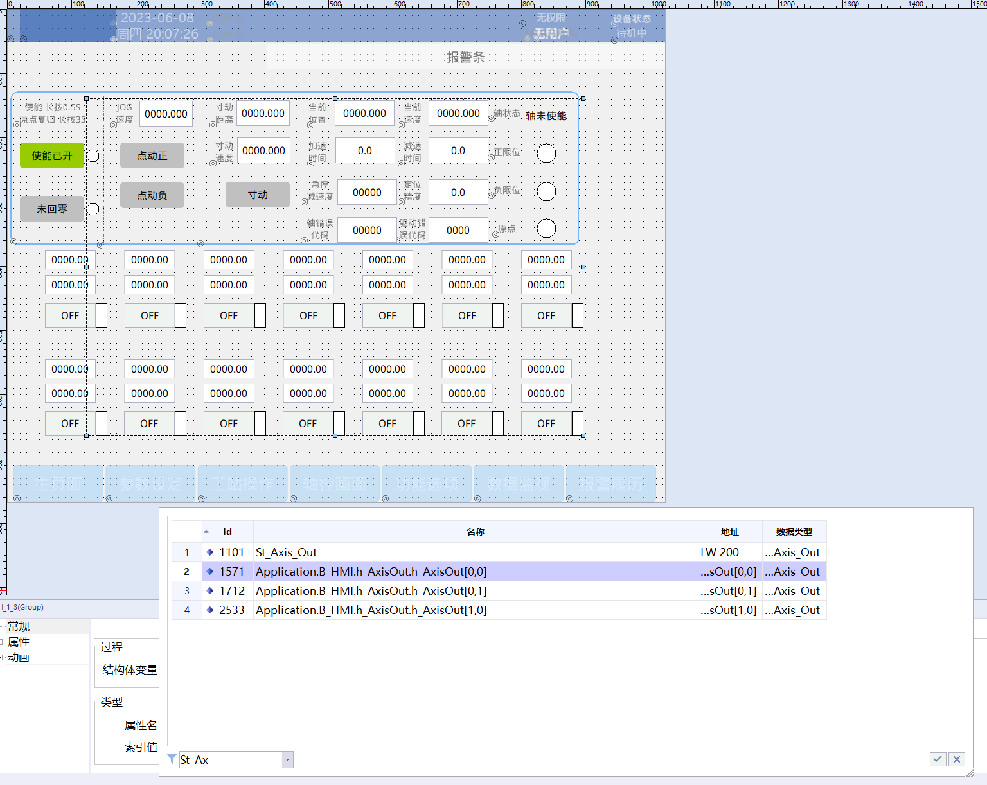Click the 寸动速度 value field
The width and height of the screenshot is (987, 785).
(263, 150)
